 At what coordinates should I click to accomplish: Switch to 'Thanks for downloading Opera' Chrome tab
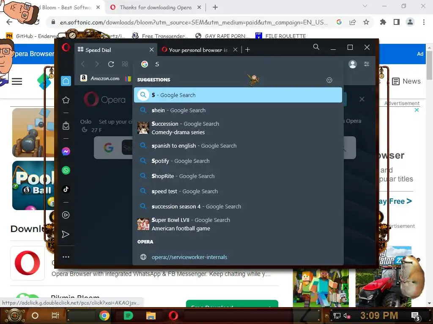pyautogui.click(x=156, y=8)
